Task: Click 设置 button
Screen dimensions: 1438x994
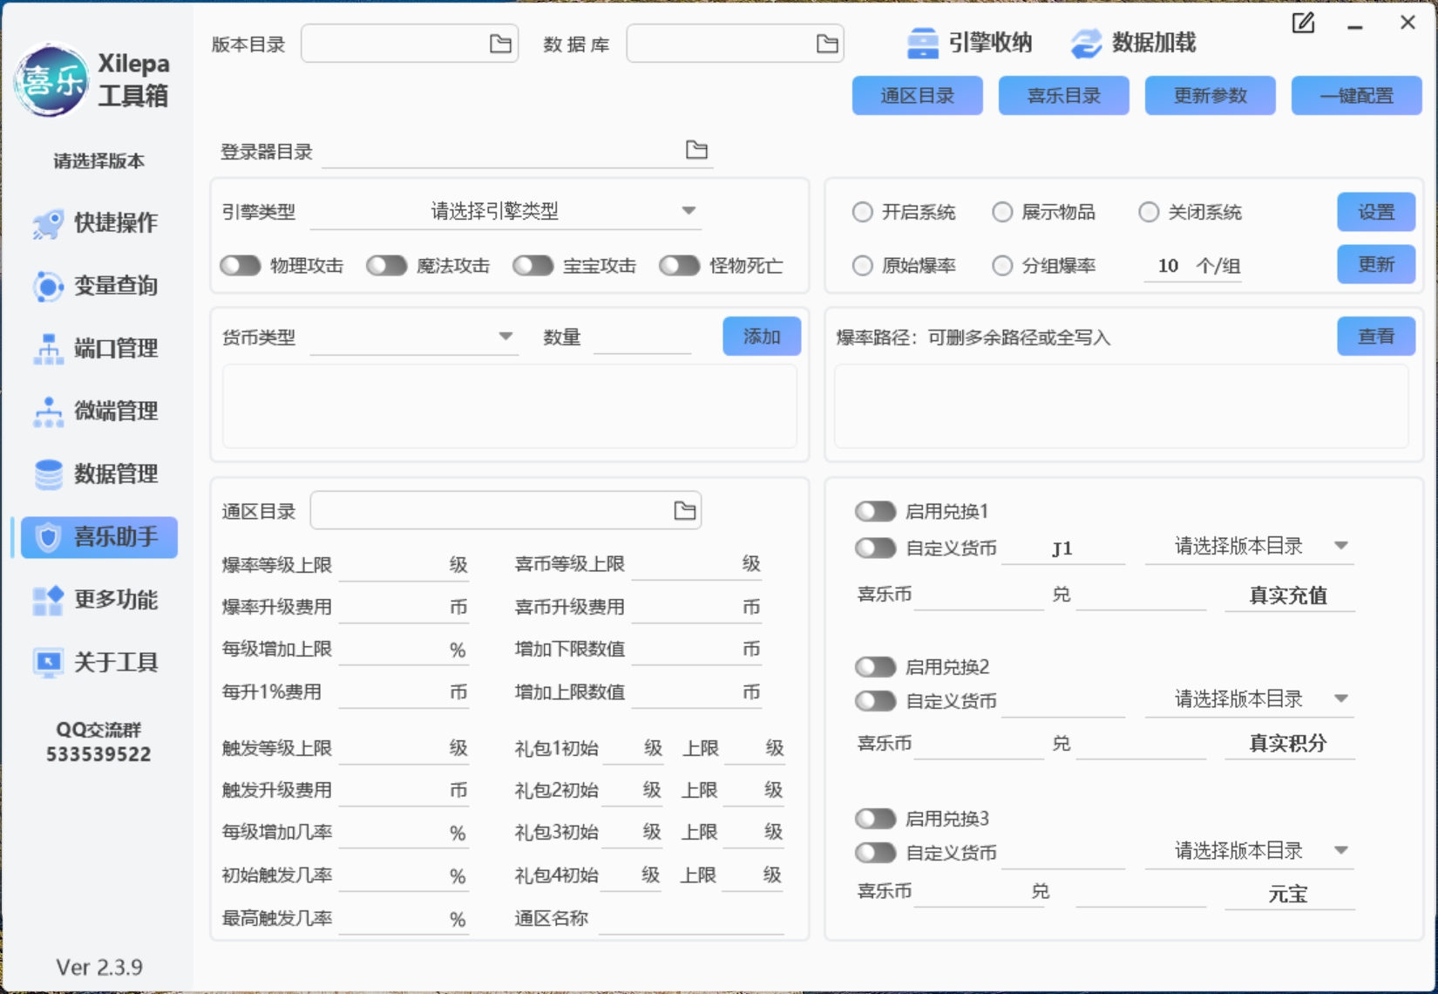Action: pos(1376,212)
